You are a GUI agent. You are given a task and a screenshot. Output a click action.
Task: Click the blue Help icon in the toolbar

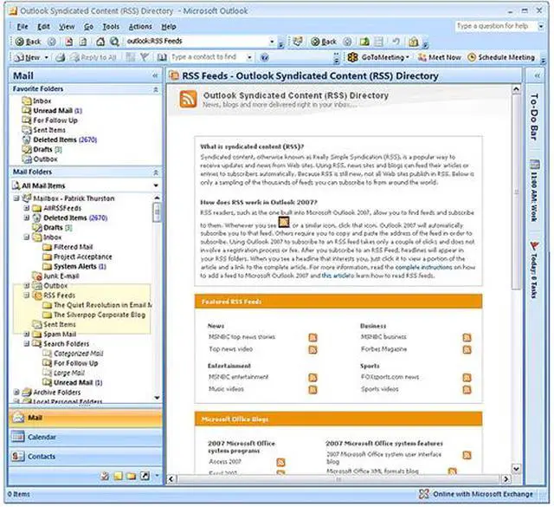(x=264, y=57)
